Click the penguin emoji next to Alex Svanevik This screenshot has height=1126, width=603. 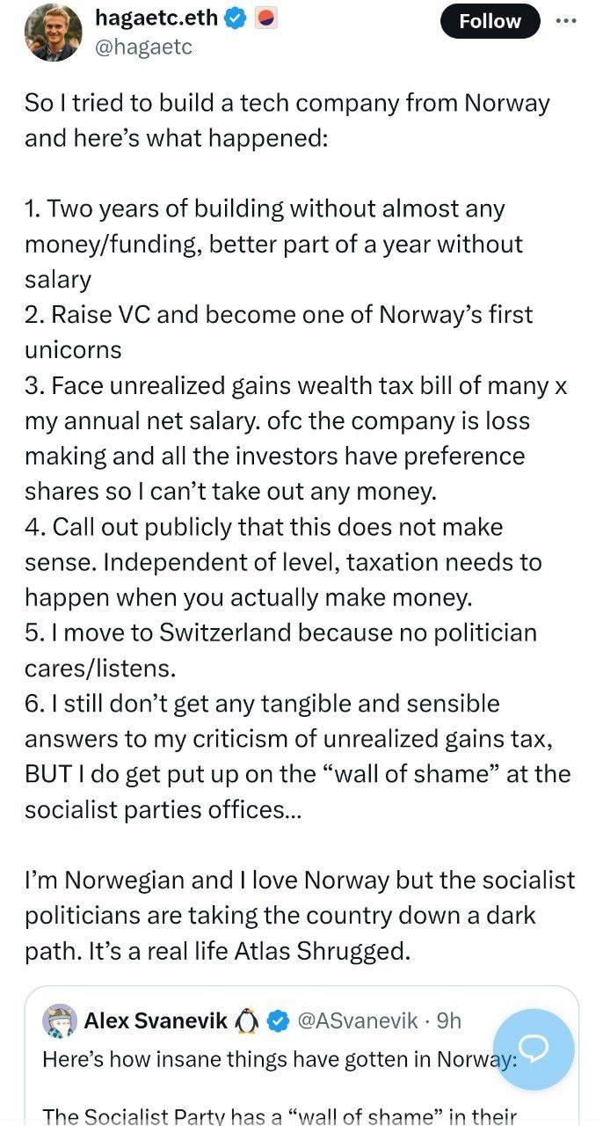(247, 1020)
